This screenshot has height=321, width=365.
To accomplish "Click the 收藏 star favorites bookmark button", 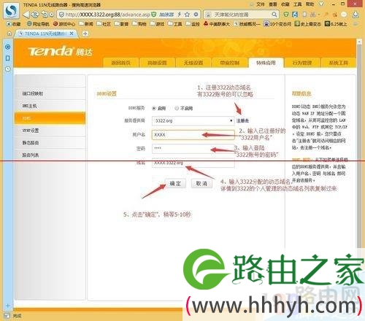I will tap(14, 24).
